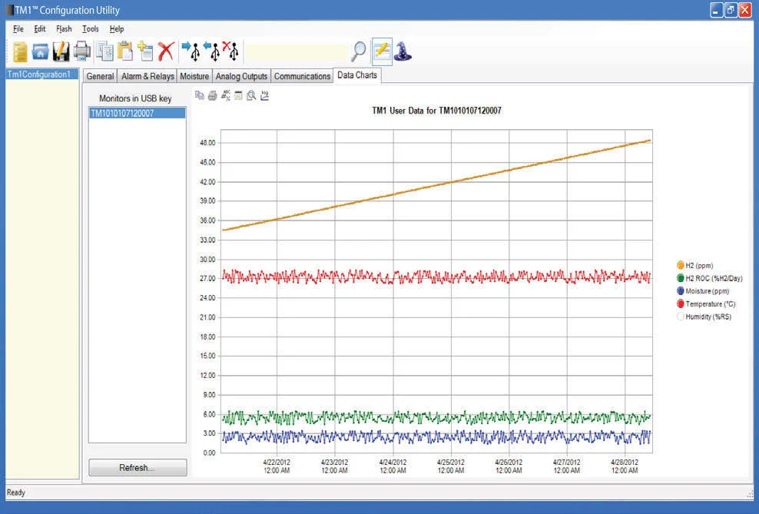Screen dimensions: 759x514
Task: Print chart using small chart printer icon
Action: tap(212, 96)
